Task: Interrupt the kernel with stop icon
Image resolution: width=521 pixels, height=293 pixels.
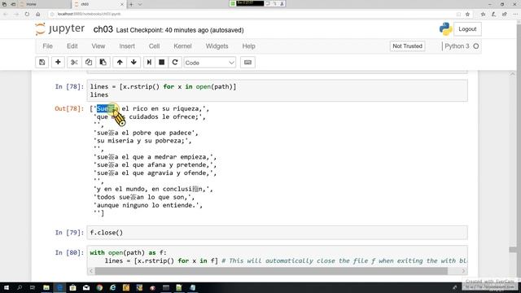Action: click(162, 63)
